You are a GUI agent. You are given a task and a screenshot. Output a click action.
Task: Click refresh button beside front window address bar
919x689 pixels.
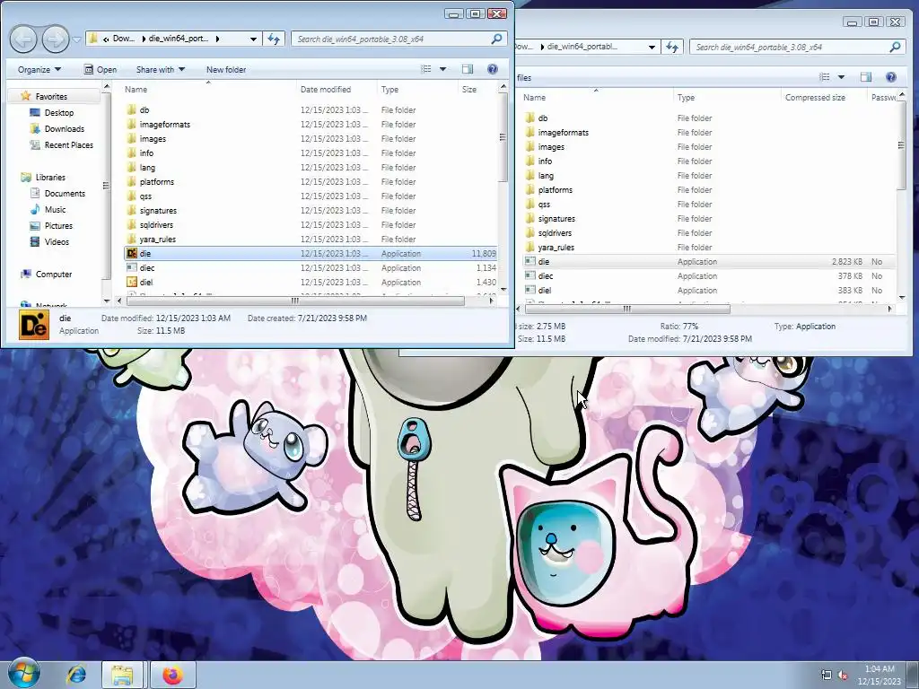click(274, 39)
